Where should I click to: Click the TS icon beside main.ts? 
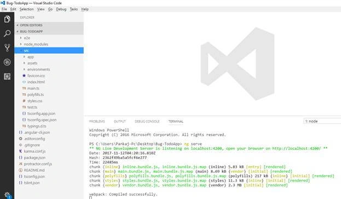[x=24, y=88]
